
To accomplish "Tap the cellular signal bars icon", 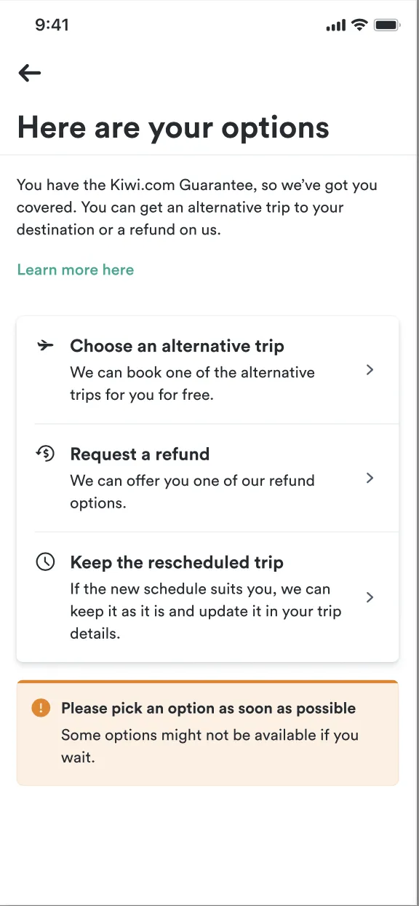I will click(335, 25).
